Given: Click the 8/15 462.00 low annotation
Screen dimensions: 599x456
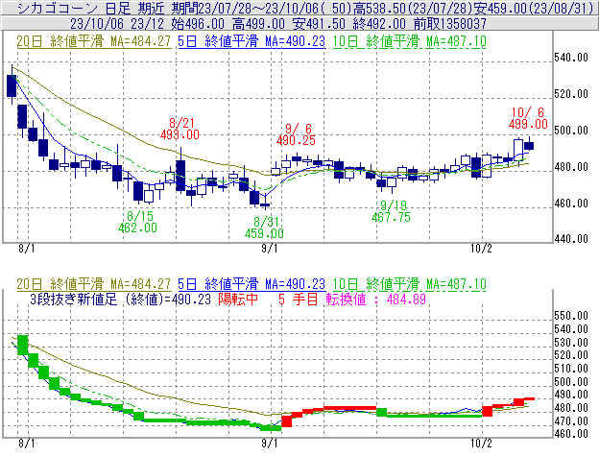Looking at the screenshot, I should pos(137,222).
